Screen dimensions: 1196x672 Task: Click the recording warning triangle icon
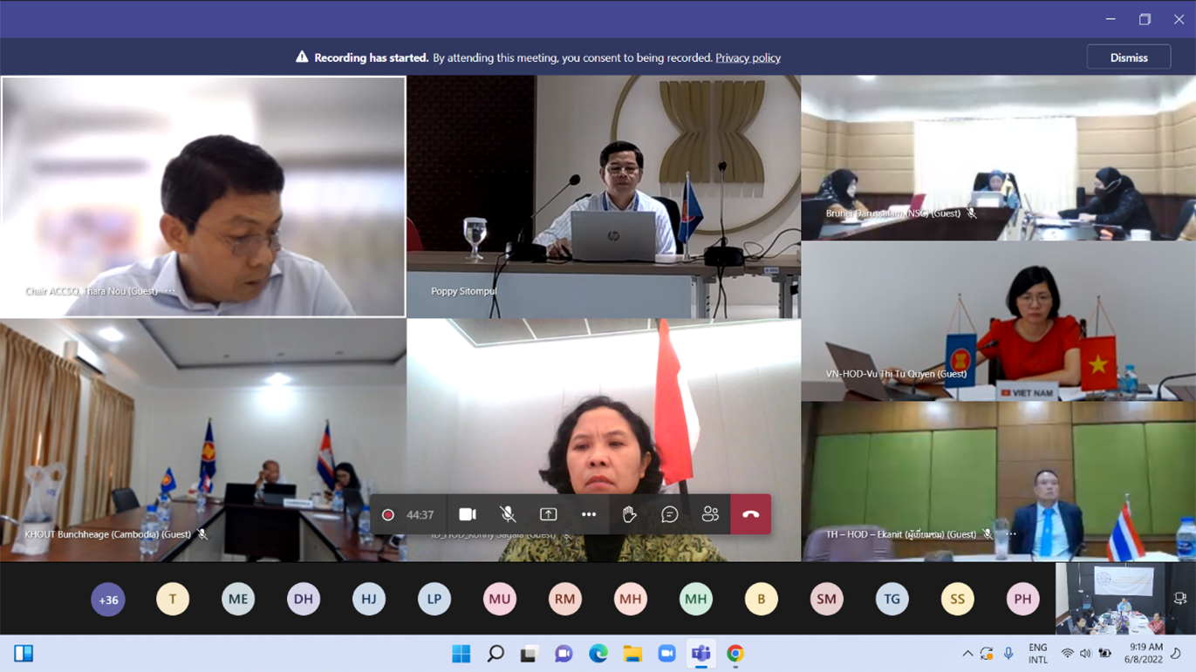click(x=302, y=57)
